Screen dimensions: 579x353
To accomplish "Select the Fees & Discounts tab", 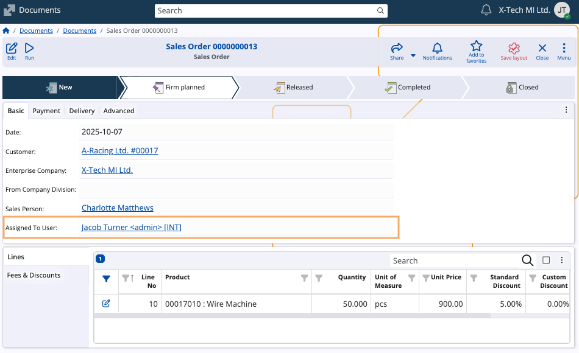I will (34, 275).
